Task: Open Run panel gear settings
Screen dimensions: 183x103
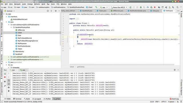Action: [175, 70]
